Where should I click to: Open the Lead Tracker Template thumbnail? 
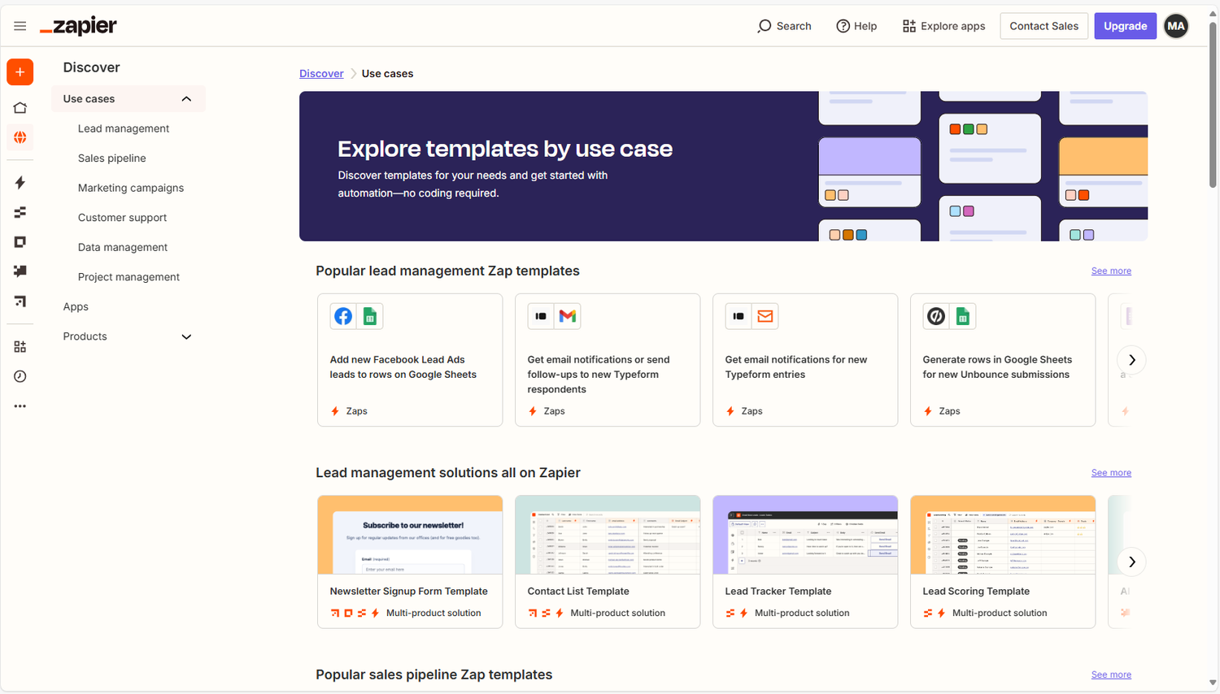pos(805,536)
